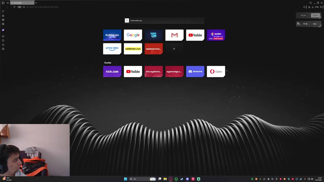Open Extensions cube icon in sidebar
The height and width of the screenshot is (182, 324).
tap(3, 45)
